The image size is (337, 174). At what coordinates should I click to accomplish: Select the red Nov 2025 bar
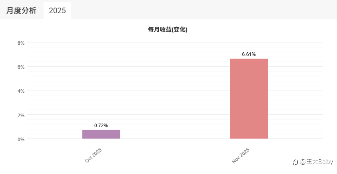pos(249,99)
